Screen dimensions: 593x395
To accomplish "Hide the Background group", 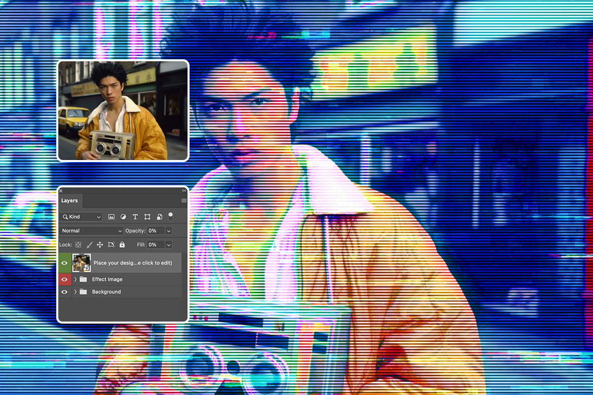I will click(65, 292).
